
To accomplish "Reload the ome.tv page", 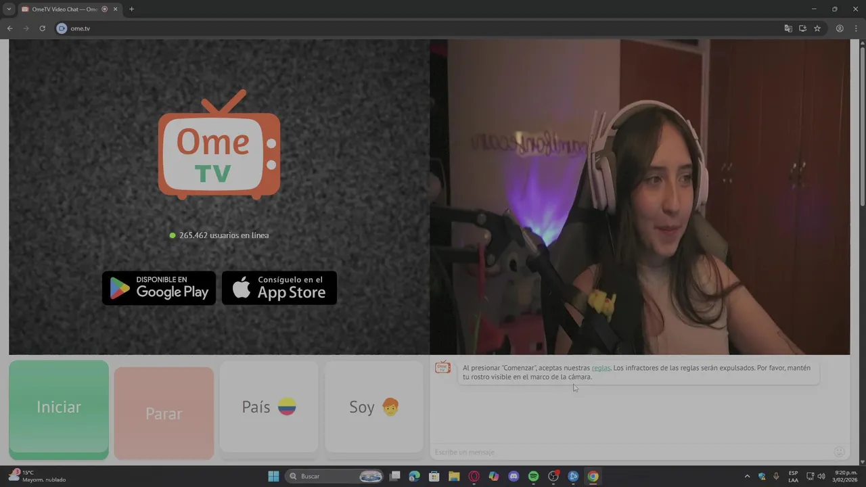I will pos(42,28).
